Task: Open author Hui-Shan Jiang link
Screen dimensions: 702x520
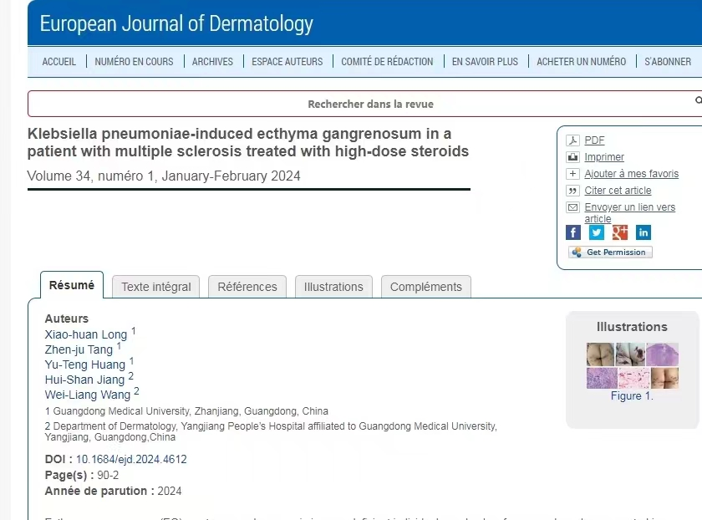Action: (x=84, y=380)
